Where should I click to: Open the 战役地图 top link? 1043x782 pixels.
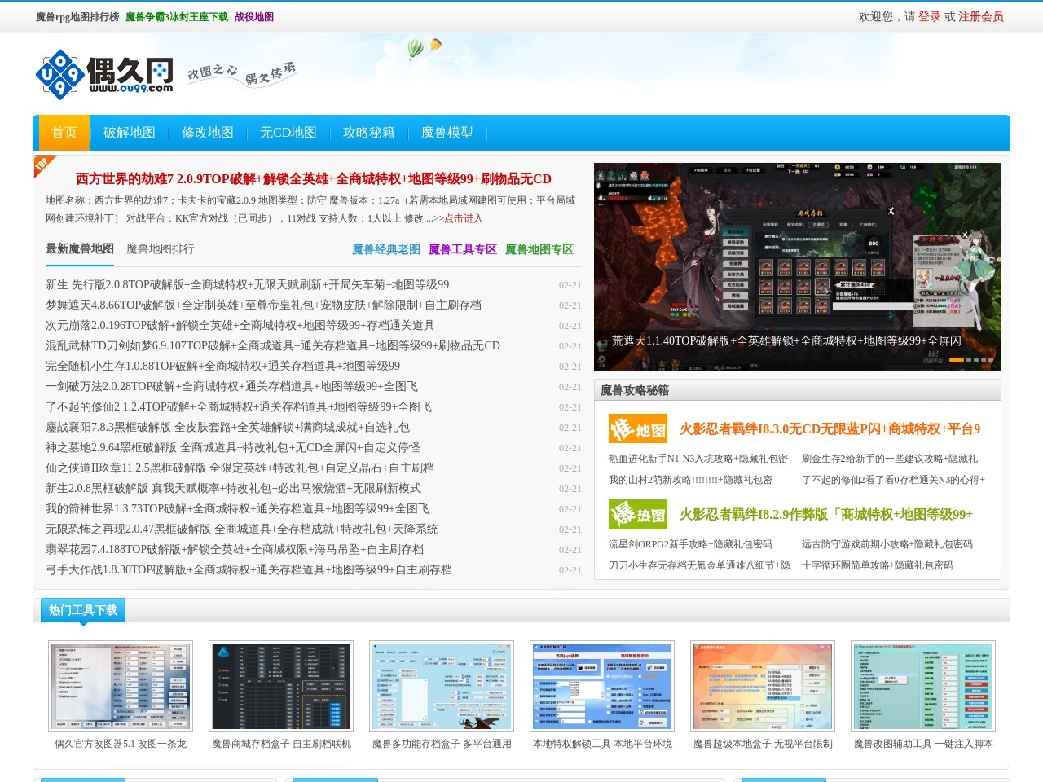click(254, 16)
